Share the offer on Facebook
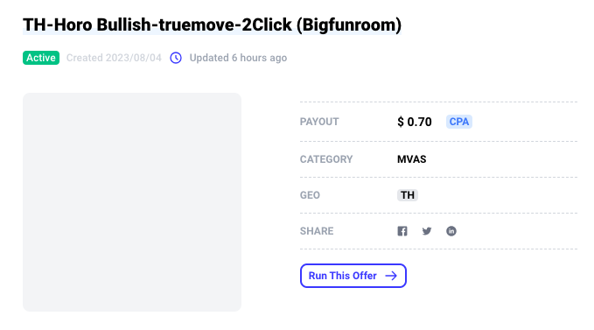The width and height of the screenshot is (594, 330). coord(402,231)
